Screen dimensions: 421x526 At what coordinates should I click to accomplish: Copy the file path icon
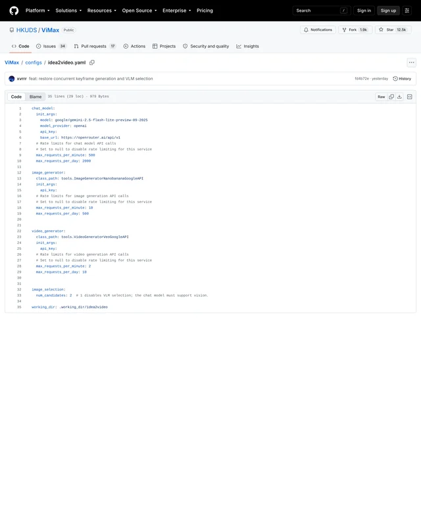(x=92, y=62)
